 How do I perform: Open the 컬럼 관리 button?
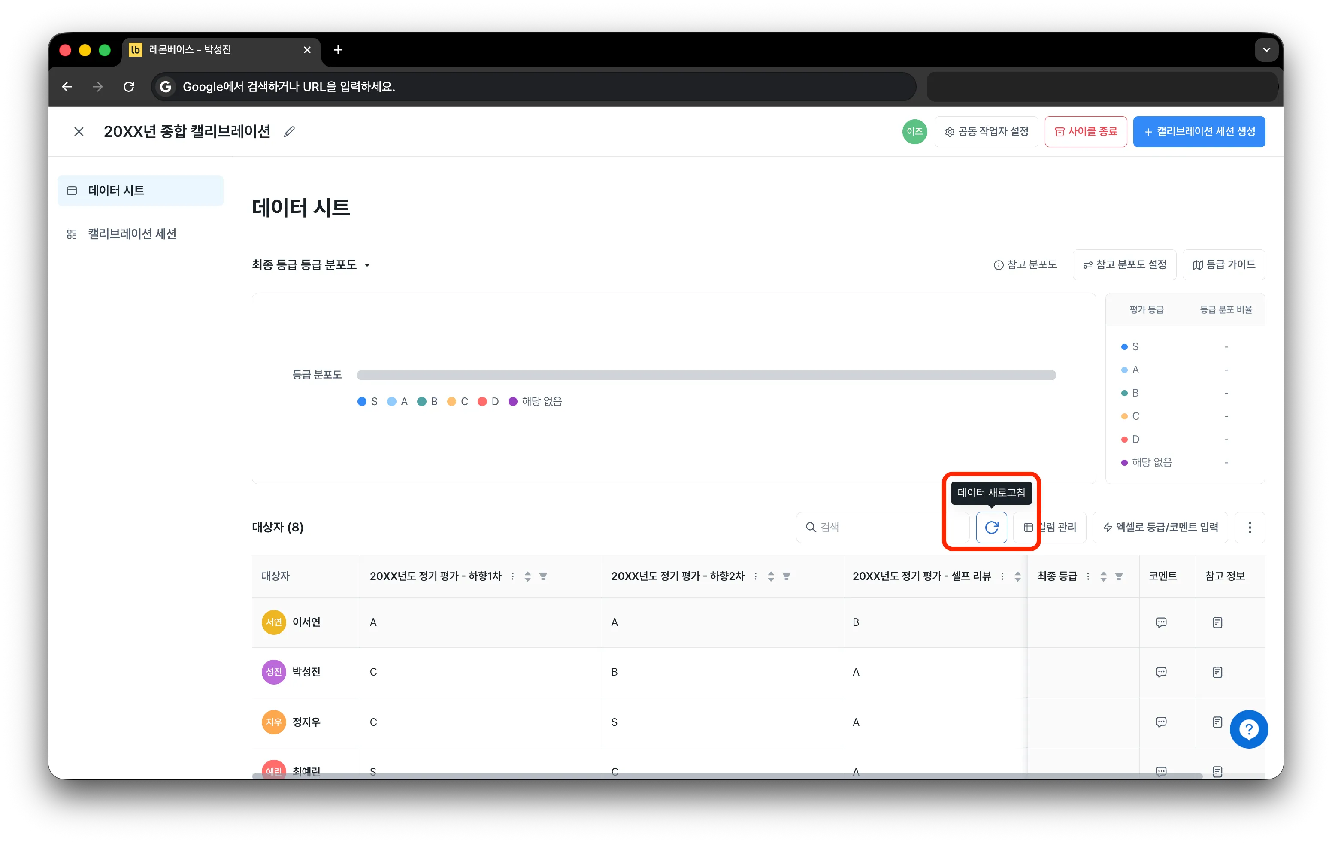click(x=1050, y=527)
